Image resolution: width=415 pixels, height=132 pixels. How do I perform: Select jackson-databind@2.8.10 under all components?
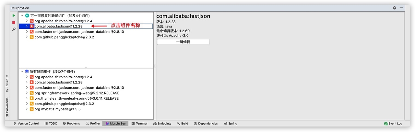click(x=79, y=88)
